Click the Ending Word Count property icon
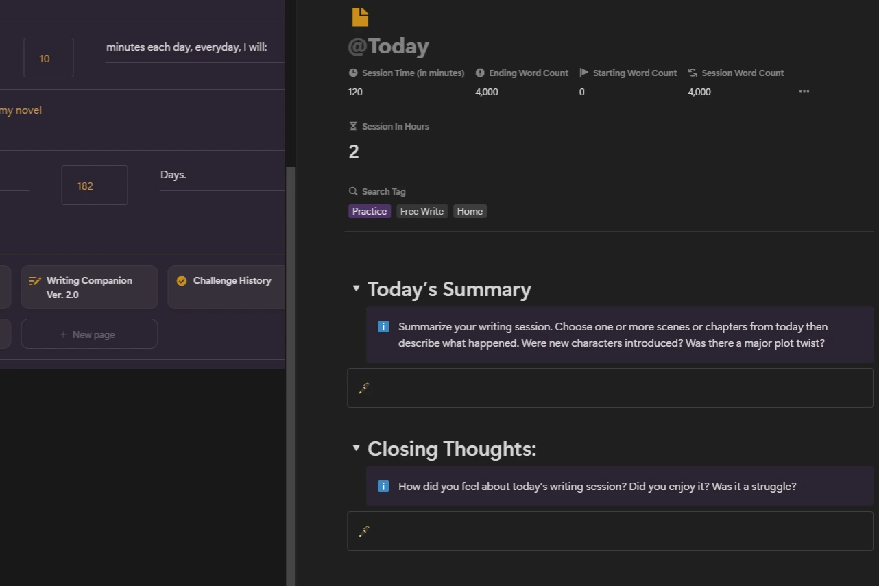The width and height of the screenshot is (879, 586). (x=480, y=73)
